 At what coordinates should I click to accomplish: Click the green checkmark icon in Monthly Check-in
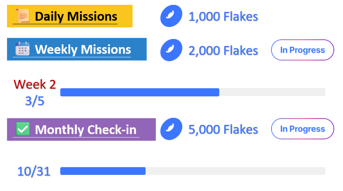pos(23,130)
